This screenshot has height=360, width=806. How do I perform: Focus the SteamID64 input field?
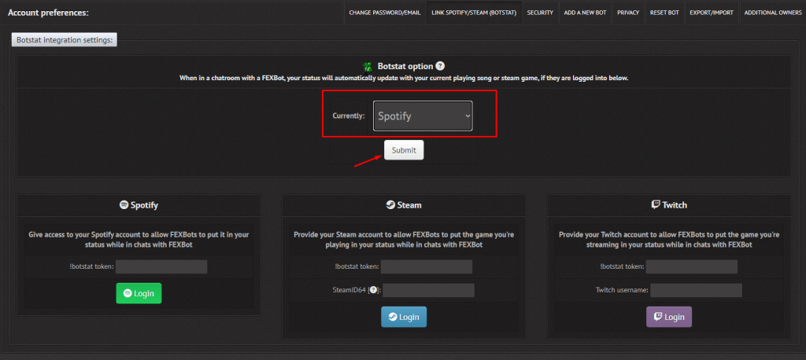pyautogui.click(x=428, y=290)
